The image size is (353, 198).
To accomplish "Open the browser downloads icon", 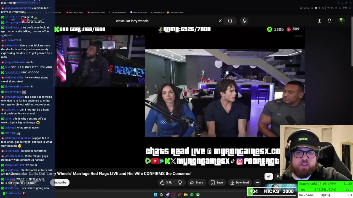I will point(339,8).
